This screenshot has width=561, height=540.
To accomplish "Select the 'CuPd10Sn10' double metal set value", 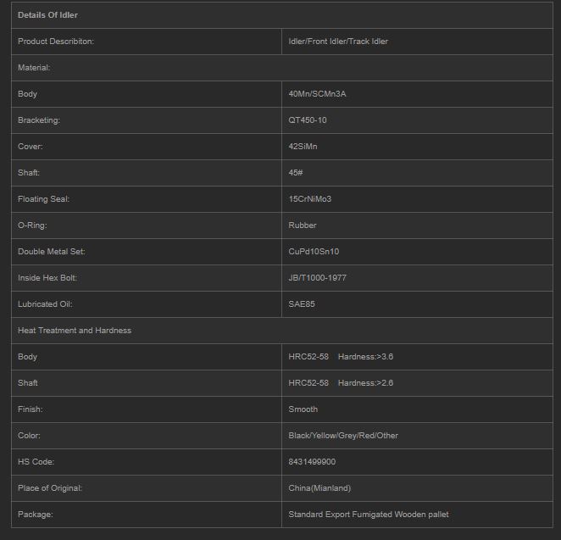I will click(314, 252).
